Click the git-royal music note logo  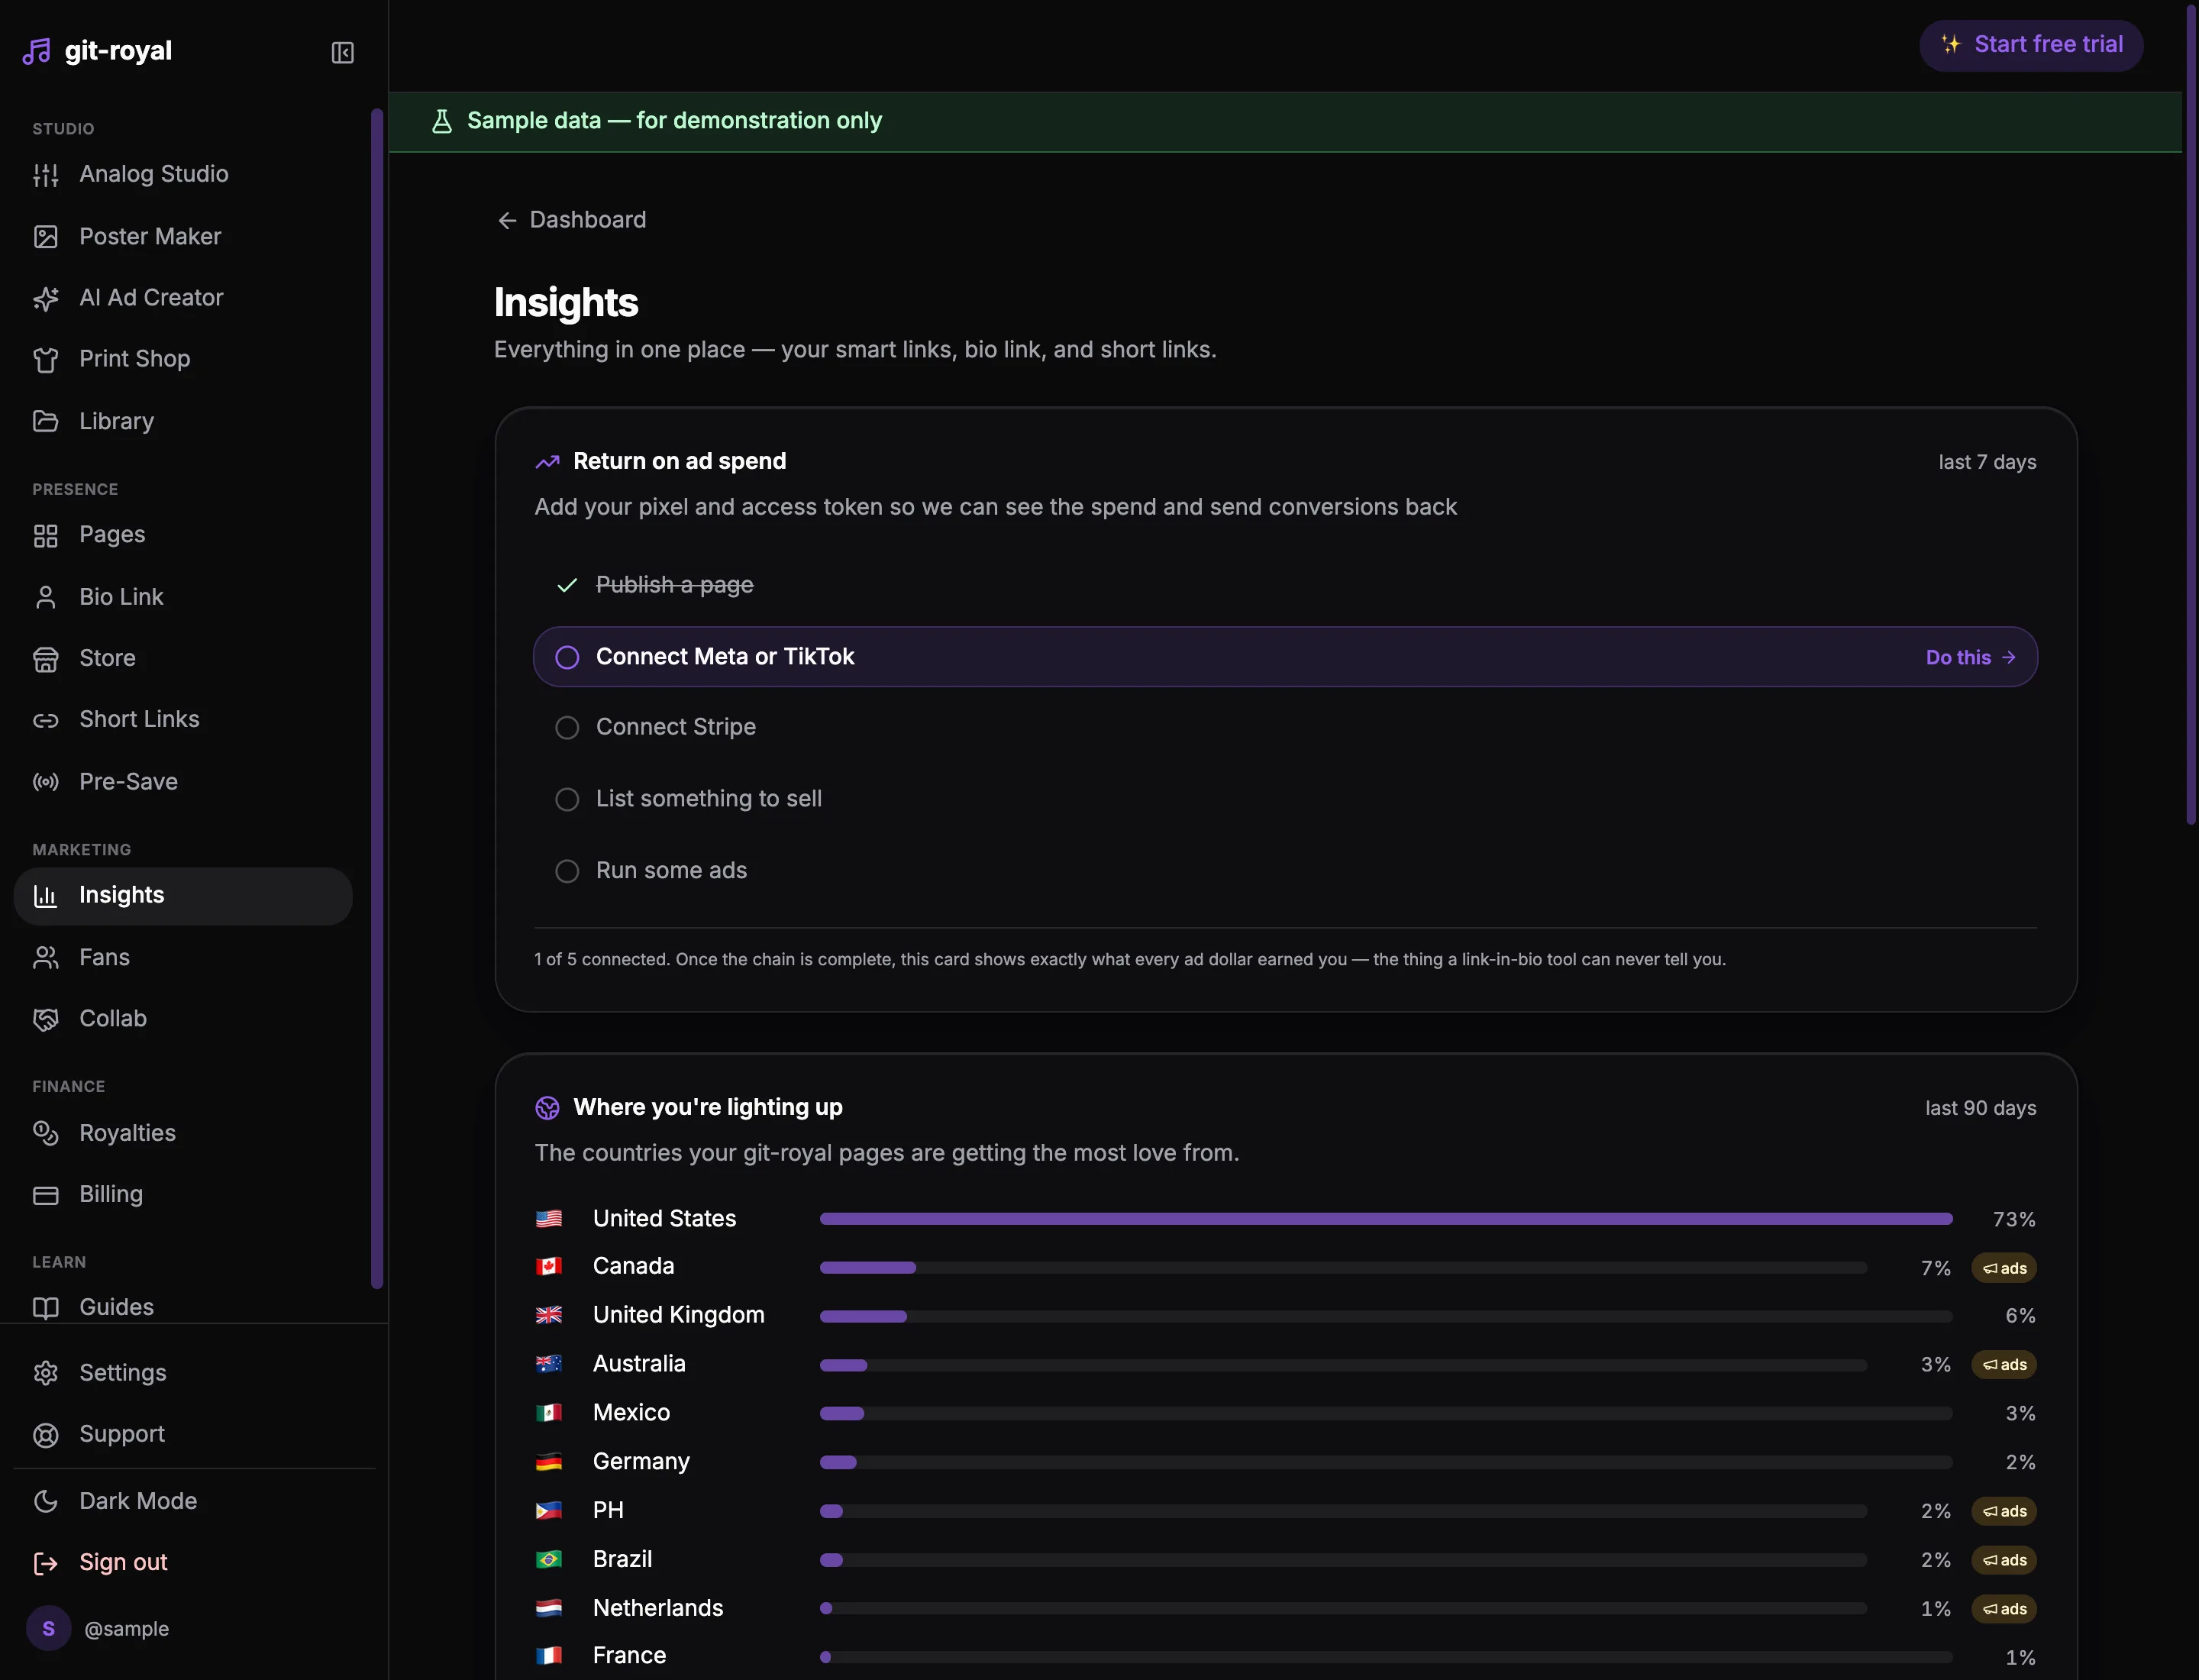[37, 51]
